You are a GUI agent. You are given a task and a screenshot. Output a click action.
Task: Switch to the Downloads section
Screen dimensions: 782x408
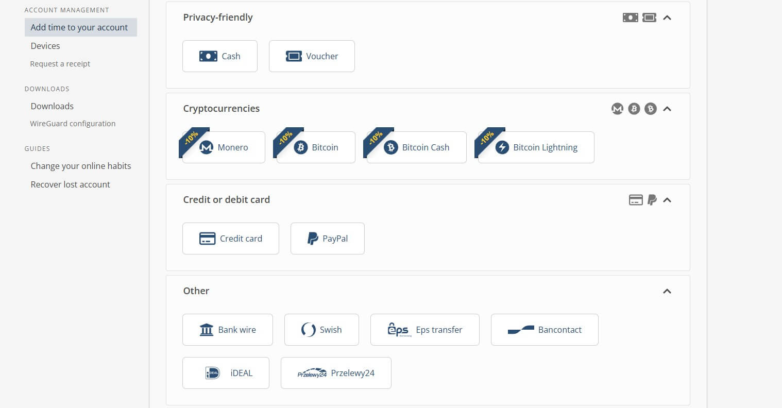pyautogui.click(x=52, y=106)
